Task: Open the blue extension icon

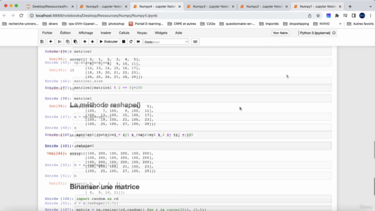Action: (328, 16)
